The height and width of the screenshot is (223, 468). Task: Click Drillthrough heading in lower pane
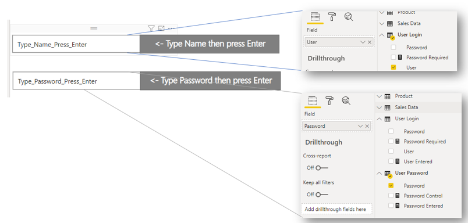pos(324,143)
